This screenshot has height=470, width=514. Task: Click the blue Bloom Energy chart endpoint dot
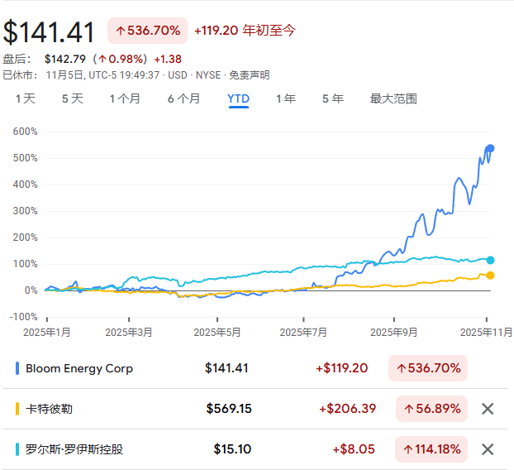click(490, 148)
